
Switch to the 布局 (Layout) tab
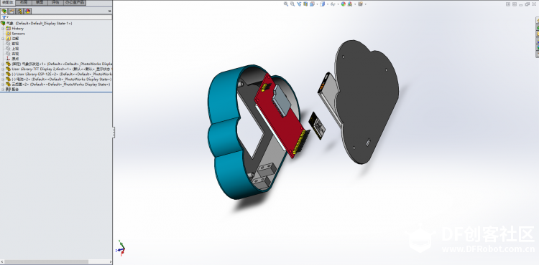tap(24, 2)
